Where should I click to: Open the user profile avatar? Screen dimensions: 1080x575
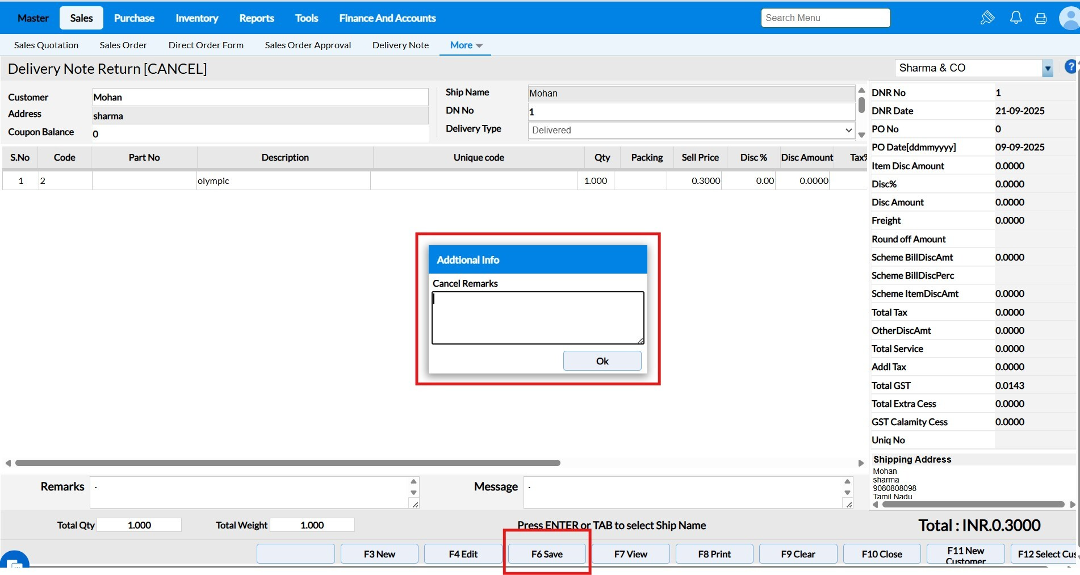(1070, 18)
